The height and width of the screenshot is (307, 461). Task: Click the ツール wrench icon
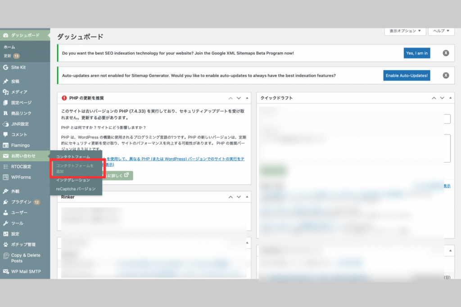click(5, 223)
